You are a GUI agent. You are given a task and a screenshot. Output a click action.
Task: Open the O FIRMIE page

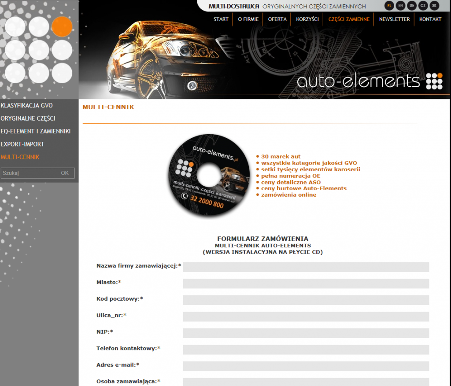[x=248, y=19]
